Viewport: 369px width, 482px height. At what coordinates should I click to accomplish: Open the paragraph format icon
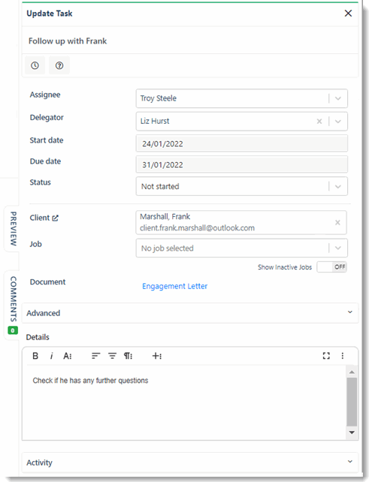128,356
